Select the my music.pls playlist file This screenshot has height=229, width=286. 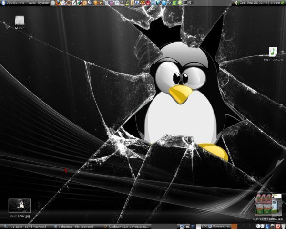click(273, 54)
